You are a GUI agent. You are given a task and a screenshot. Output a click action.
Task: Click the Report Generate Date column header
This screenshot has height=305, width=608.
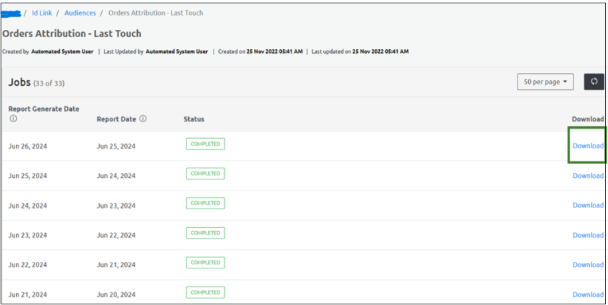point(43,109)
